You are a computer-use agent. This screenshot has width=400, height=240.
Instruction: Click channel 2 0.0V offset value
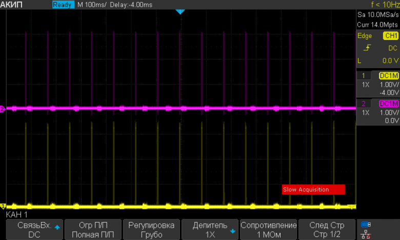pos(392,121)
